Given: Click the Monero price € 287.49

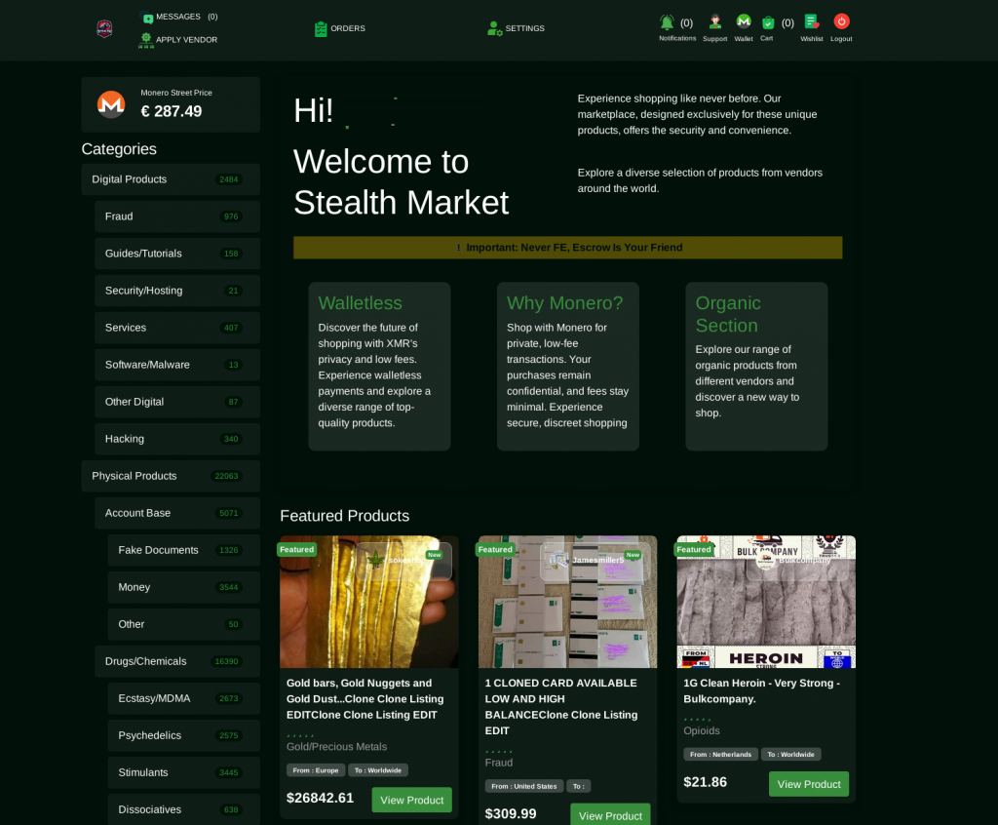Looking at the screenshot, I should 172,111.
